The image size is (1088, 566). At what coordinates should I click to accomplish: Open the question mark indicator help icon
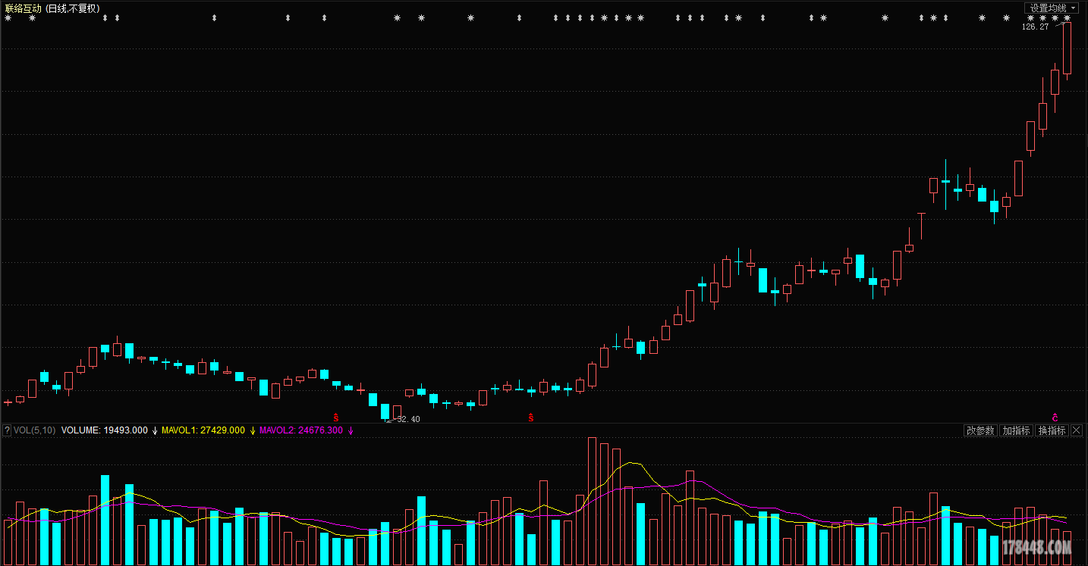point(7,430)
